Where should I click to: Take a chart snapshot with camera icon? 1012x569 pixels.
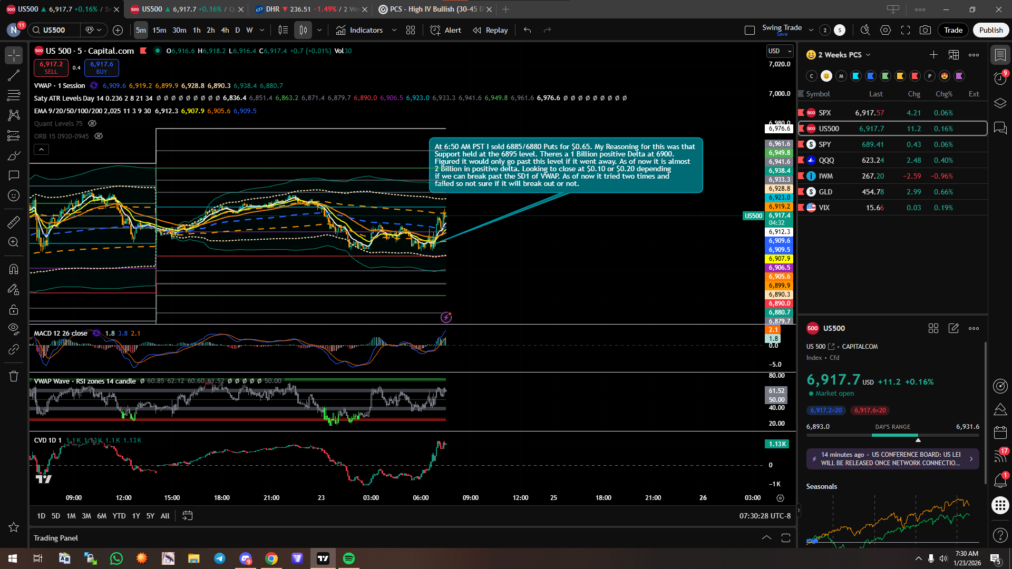[x=925, y=30]
